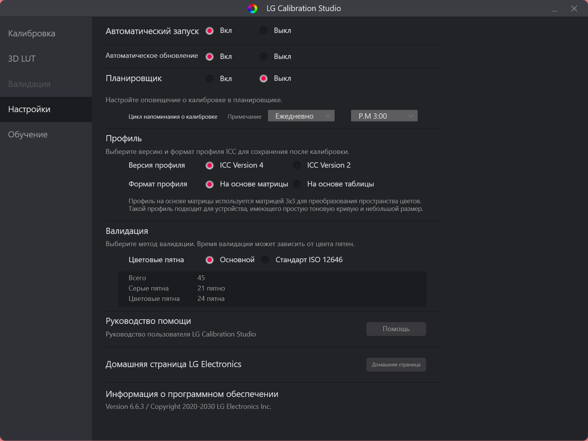The image size is (588, 441).
Task: Open the P.M 3:00 time dropdown
Action: point(384,116)
